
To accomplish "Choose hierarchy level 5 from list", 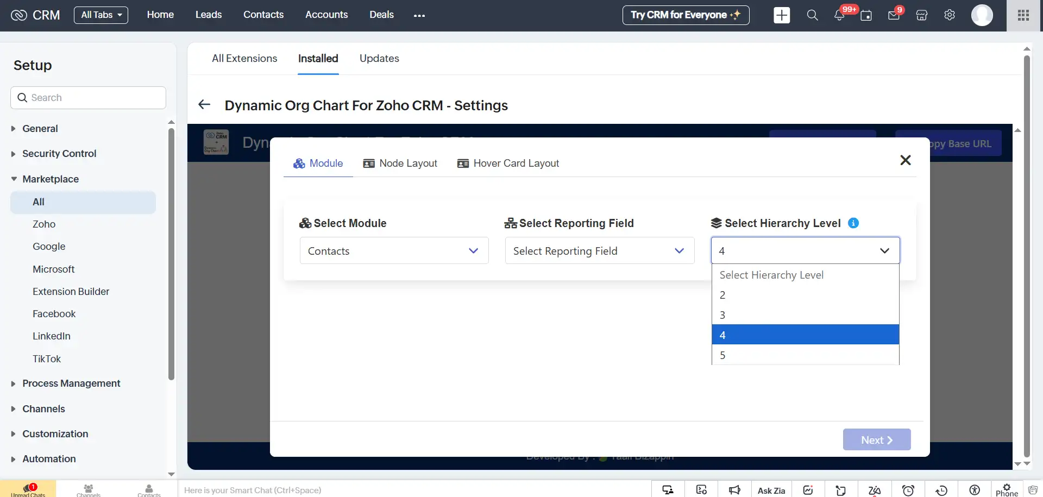I will (805, 355).
